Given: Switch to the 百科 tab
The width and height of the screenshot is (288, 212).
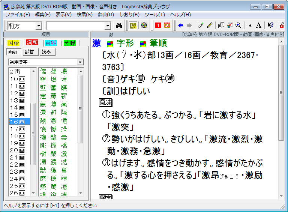Looking at the screenshot, I should point(51,43).
